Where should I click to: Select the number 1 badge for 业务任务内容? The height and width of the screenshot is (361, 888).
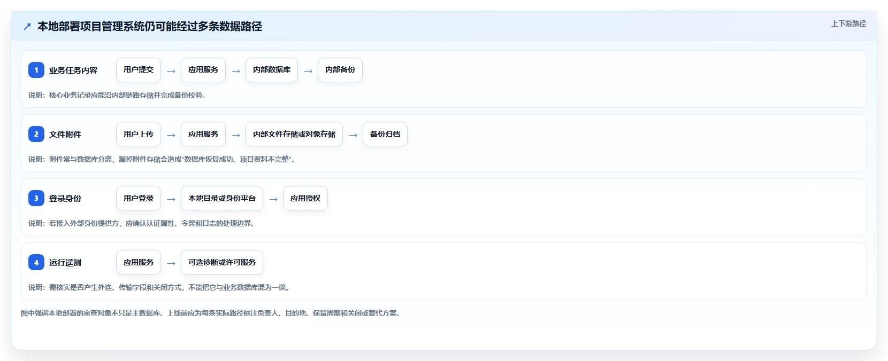[36, 70]
